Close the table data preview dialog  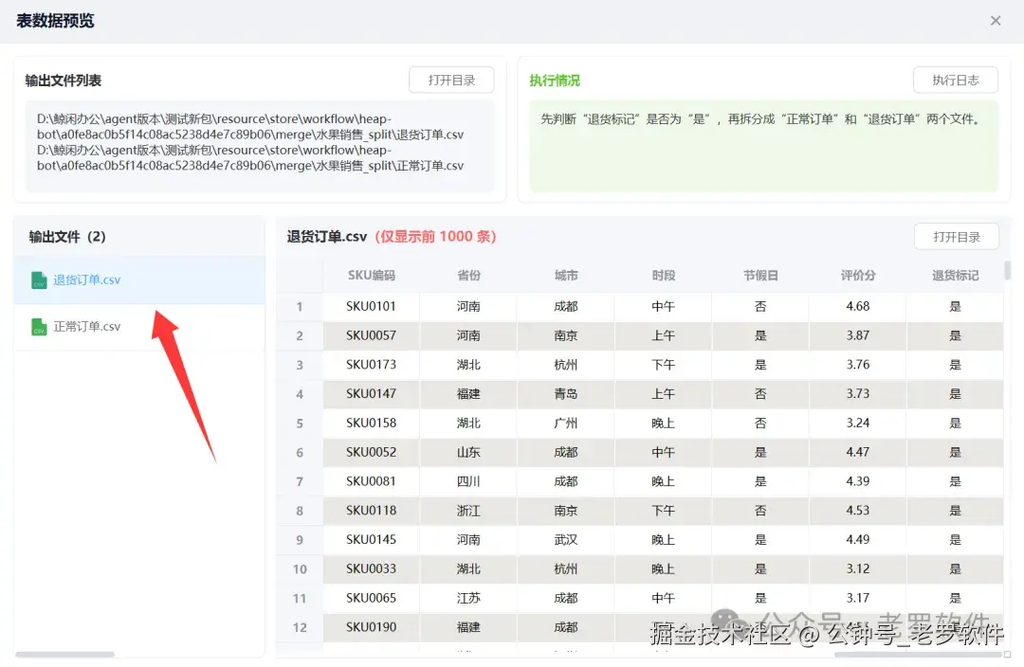pyautogui.click(x=996, y=21)
